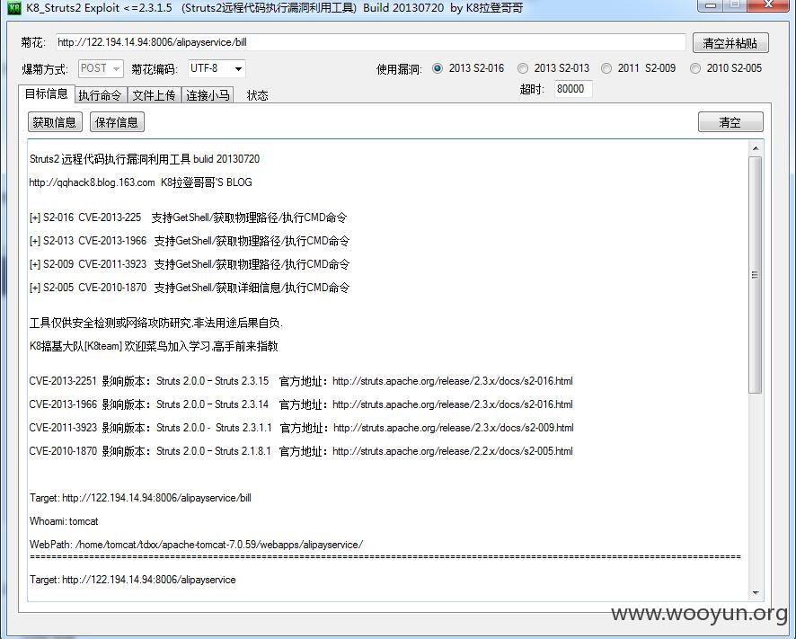The image size is (796, 639).
Task: Select the 2011 S2-009 vulnerability radio button
Action: click(606, 68)
